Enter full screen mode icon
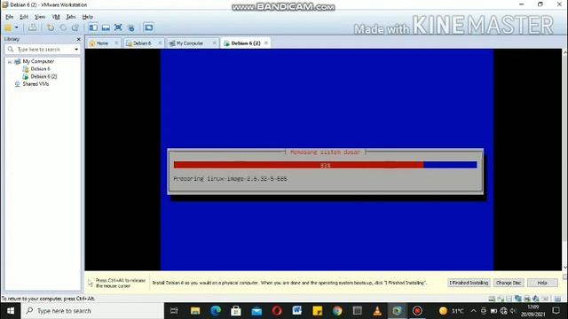The height and width of the screenshot is (319, 568). point(118,27)
